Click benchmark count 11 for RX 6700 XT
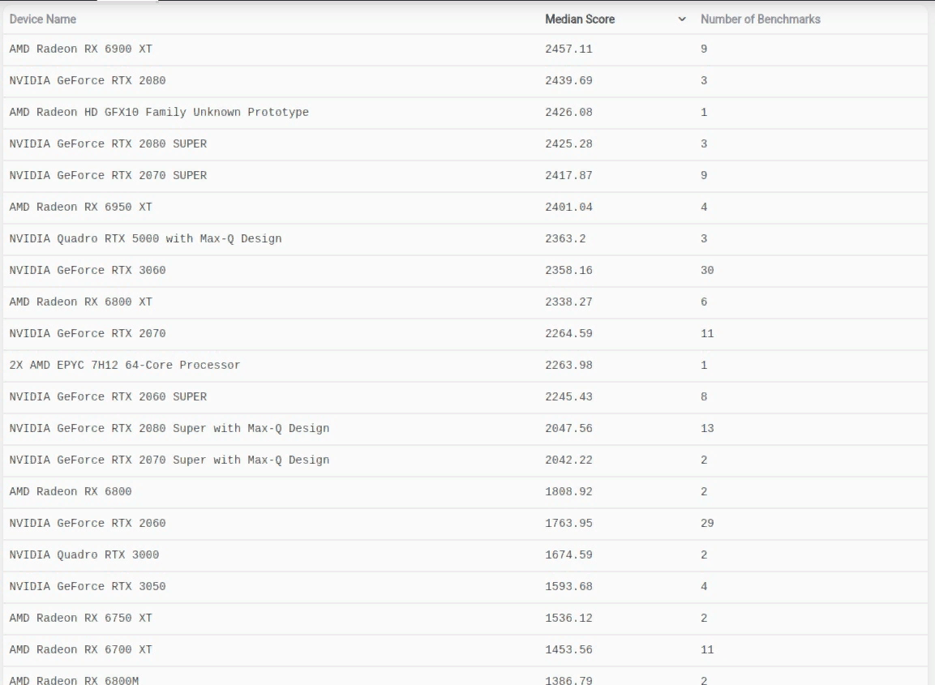 click(x=707, y=649)
